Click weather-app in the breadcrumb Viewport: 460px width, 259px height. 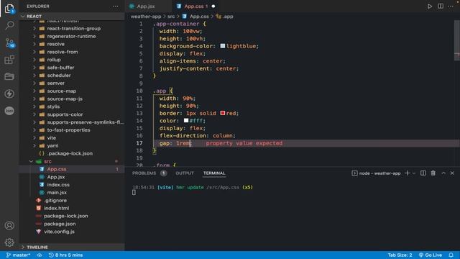coord(146,17)
